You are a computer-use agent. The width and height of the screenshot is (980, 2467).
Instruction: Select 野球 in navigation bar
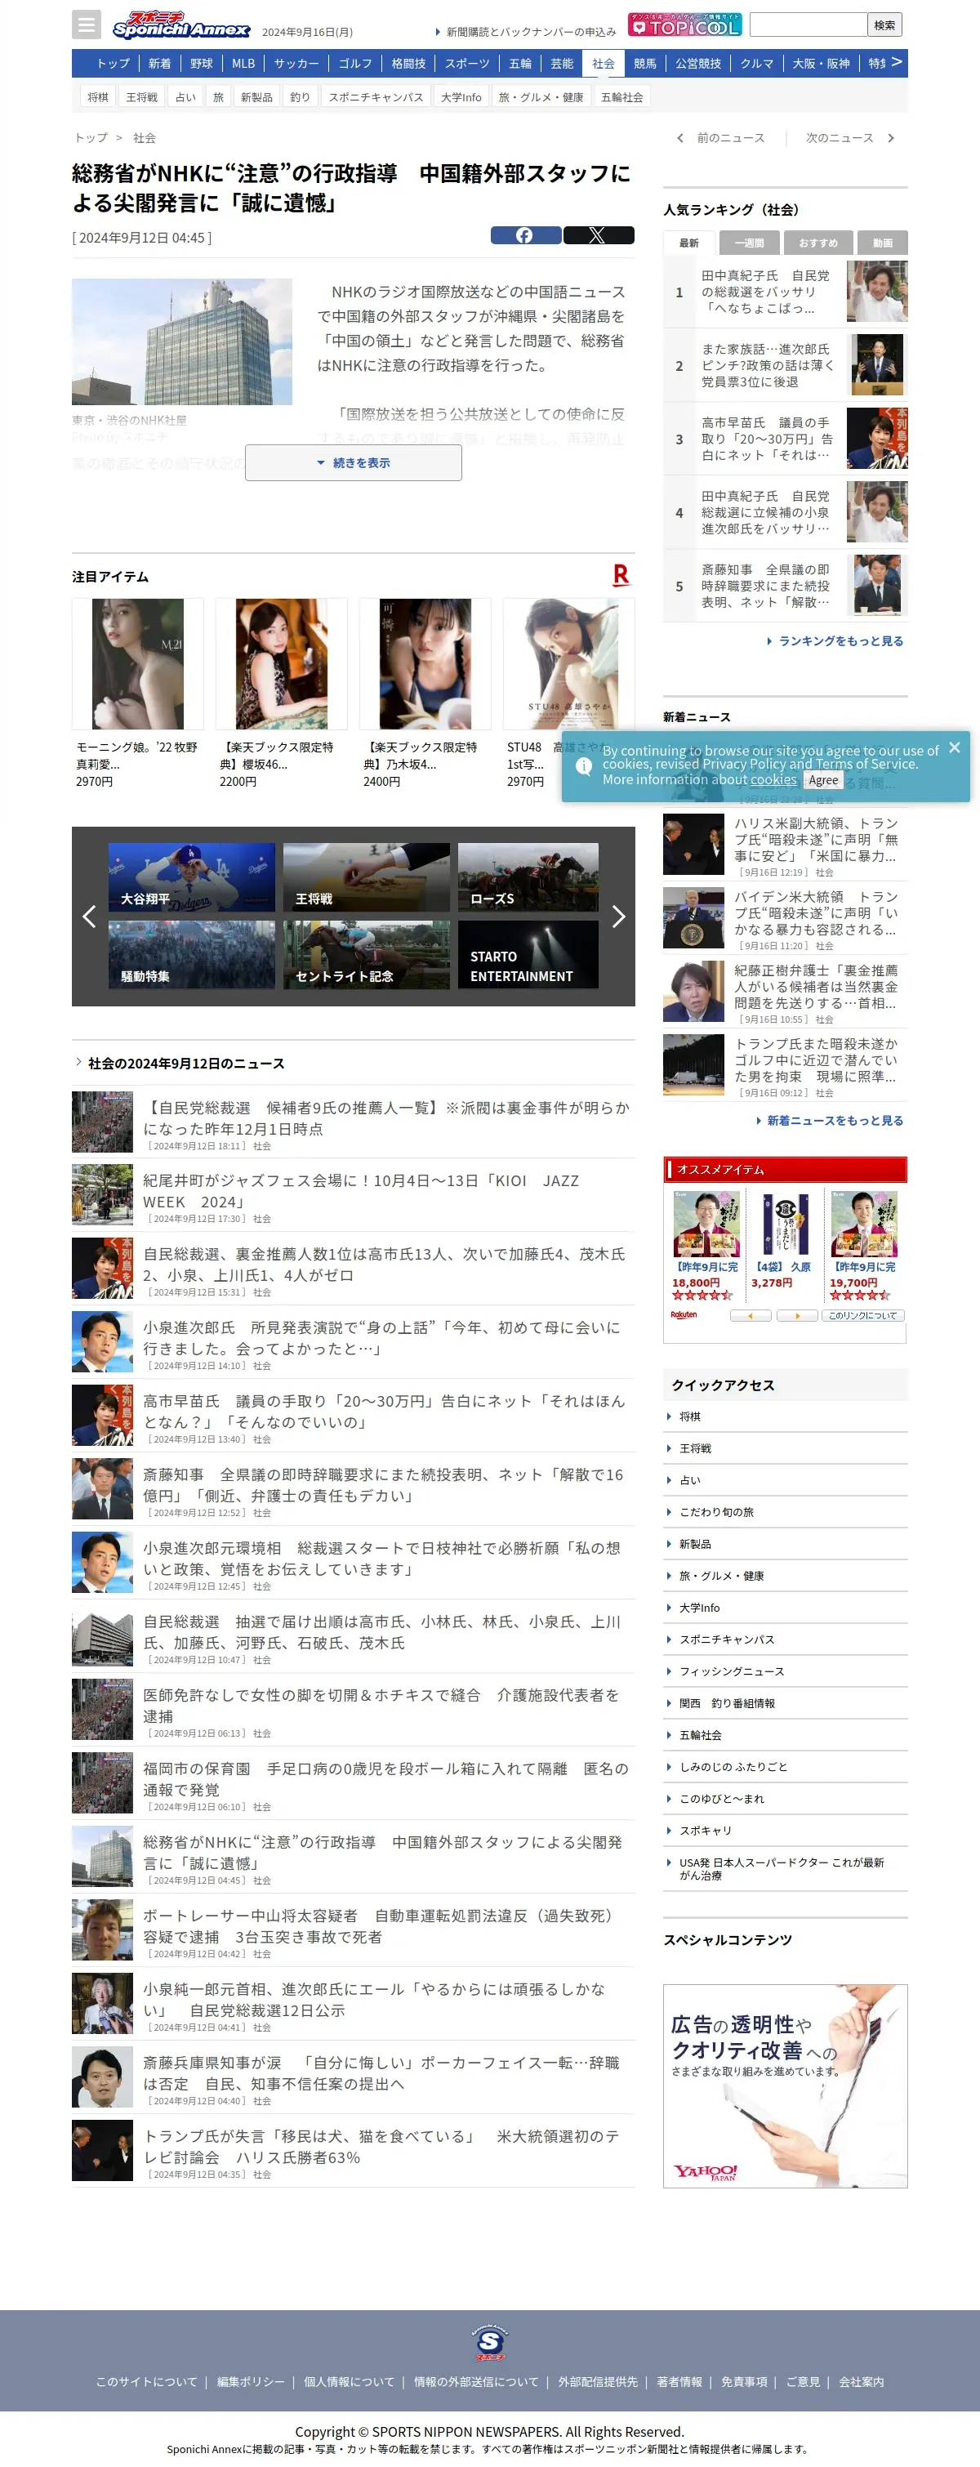(x=201, y=63)
